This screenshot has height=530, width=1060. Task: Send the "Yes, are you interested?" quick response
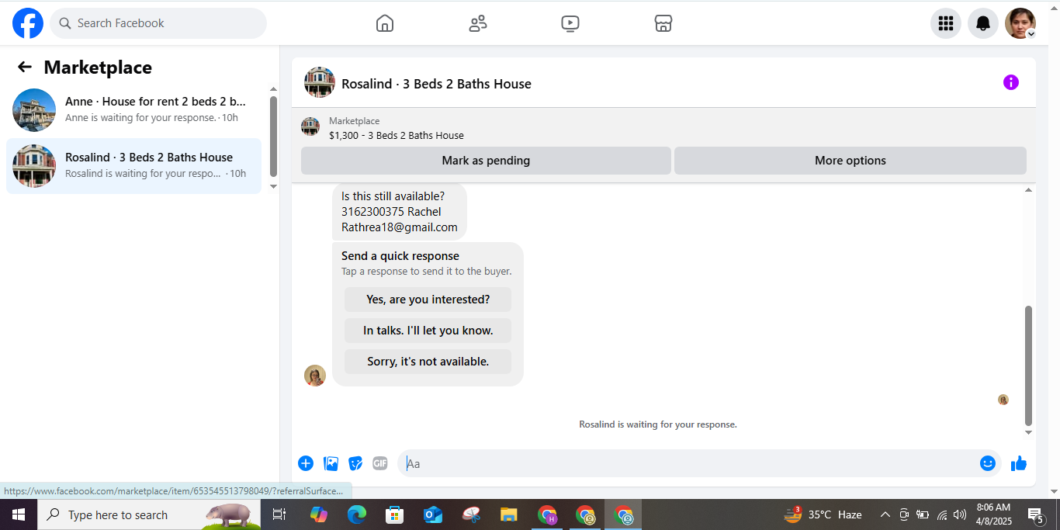pos(428,300)
